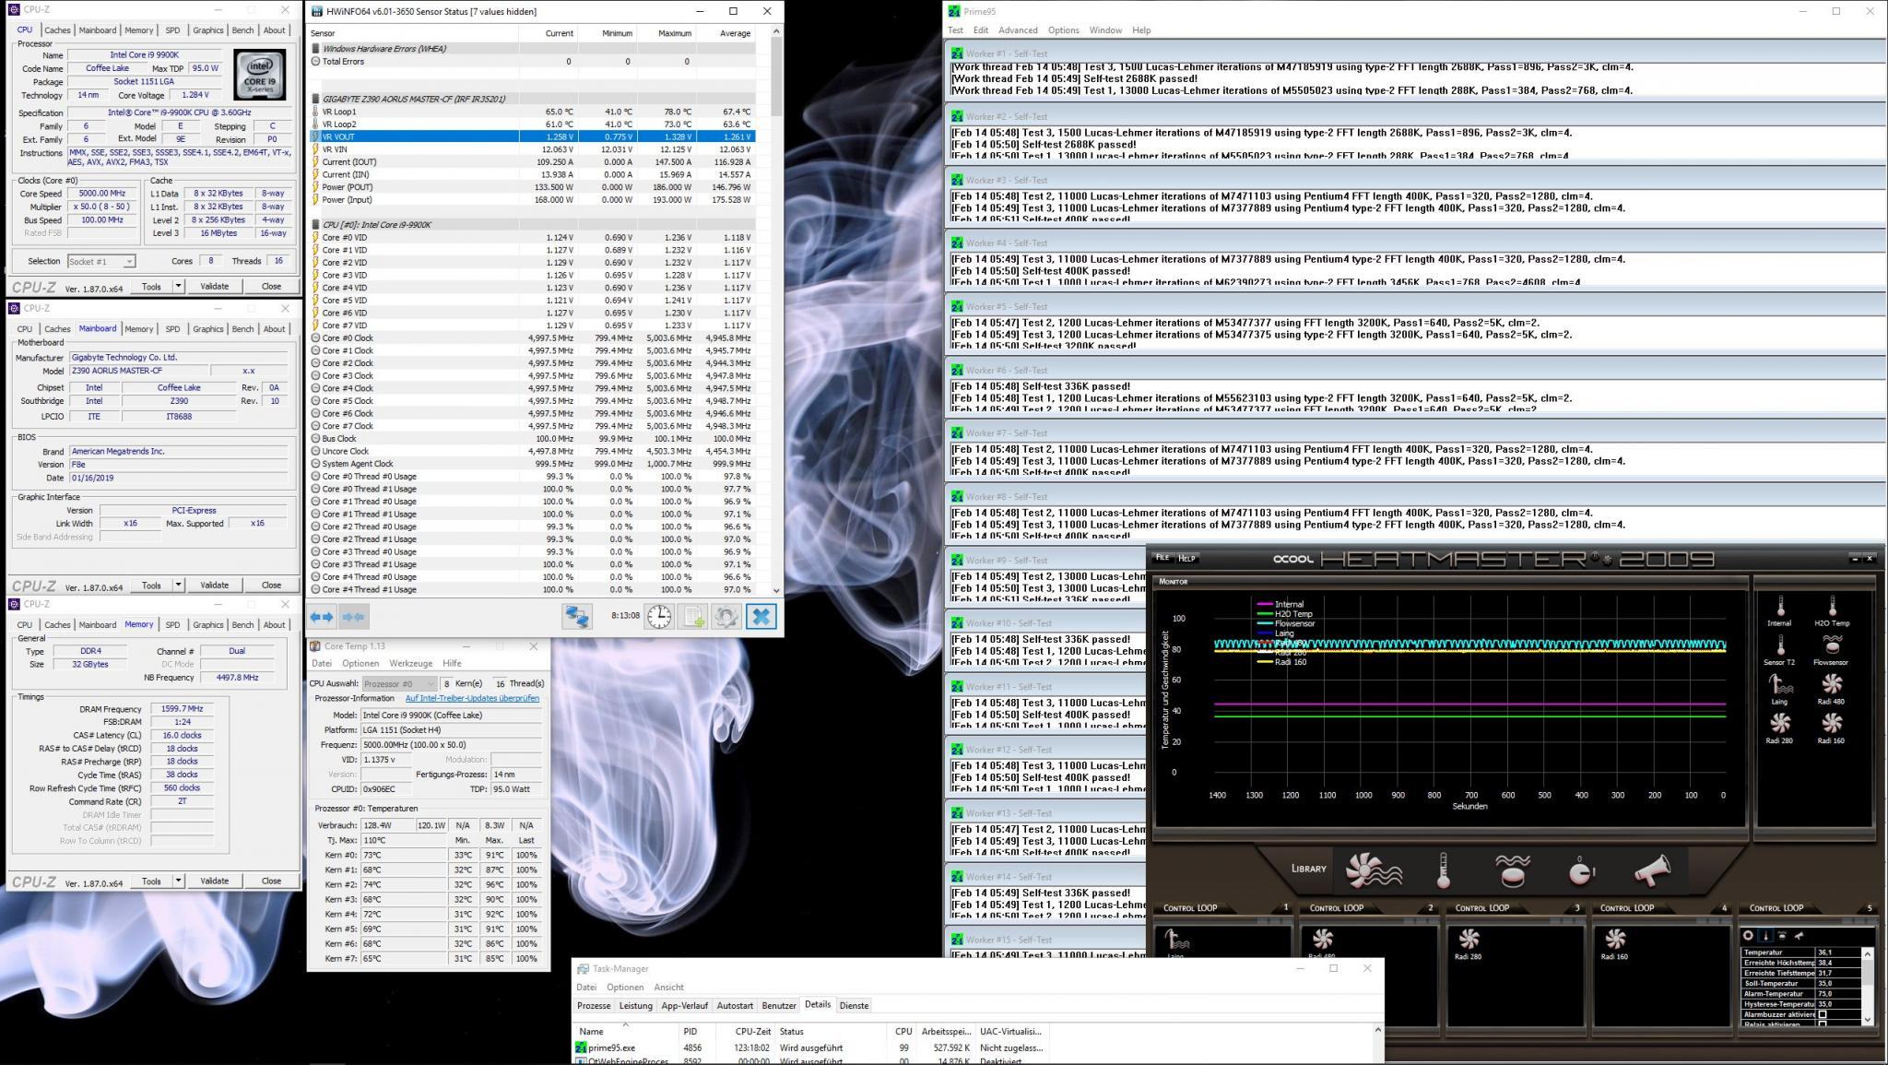Open Graphics tab in CPU-Z Memory window
This screenshot has height=1065, width=1888.
pyautogui.click(x=207, y=625)
